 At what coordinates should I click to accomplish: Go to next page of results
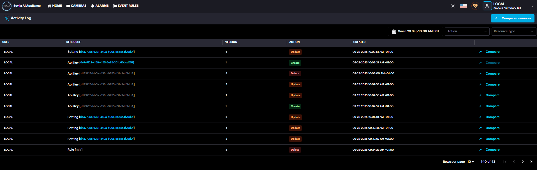click(523, 162)
